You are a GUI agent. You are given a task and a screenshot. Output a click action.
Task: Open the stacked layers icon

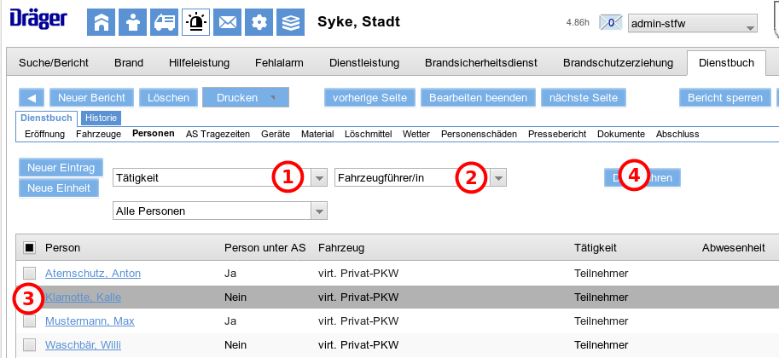291,22
